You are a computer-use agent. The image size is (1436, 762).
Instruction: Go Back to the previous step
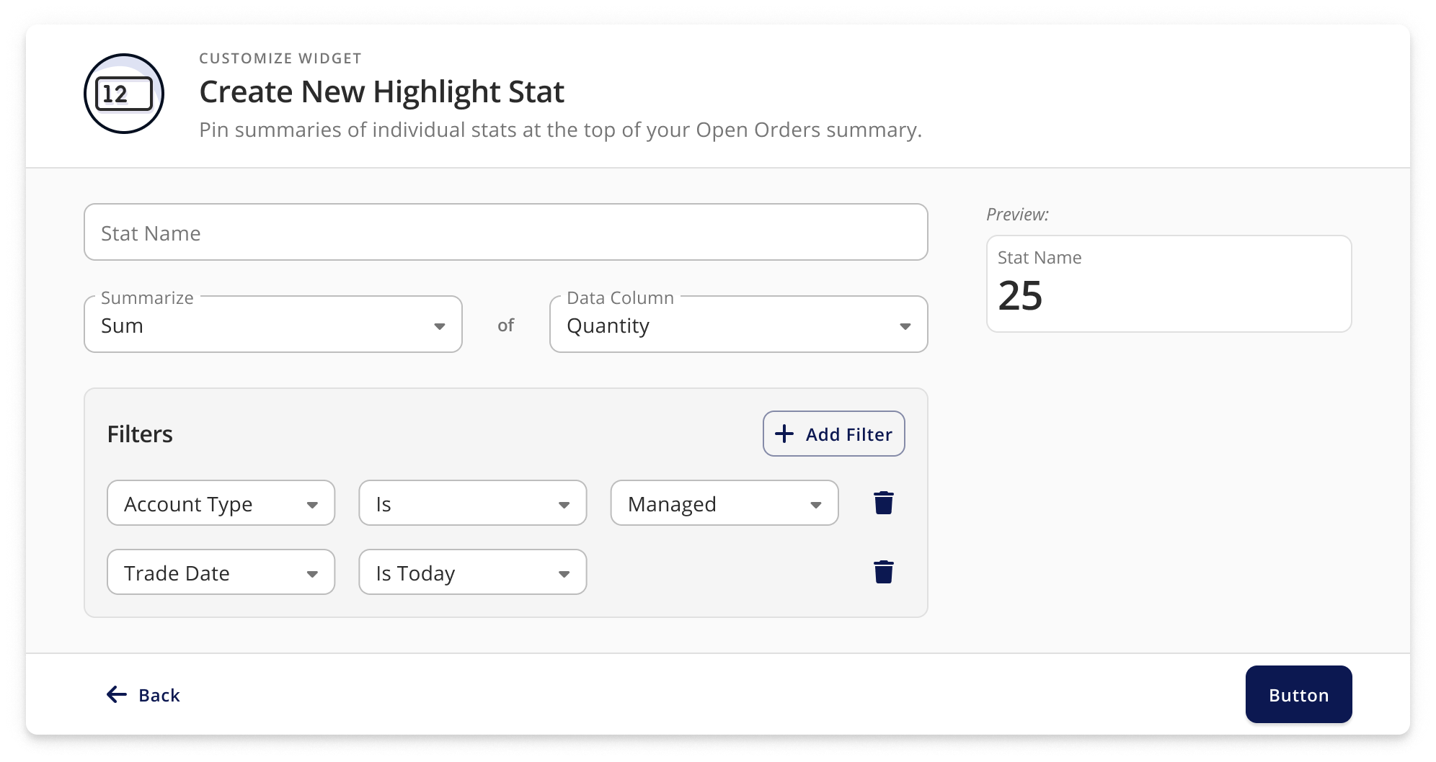tap(143, 695)
